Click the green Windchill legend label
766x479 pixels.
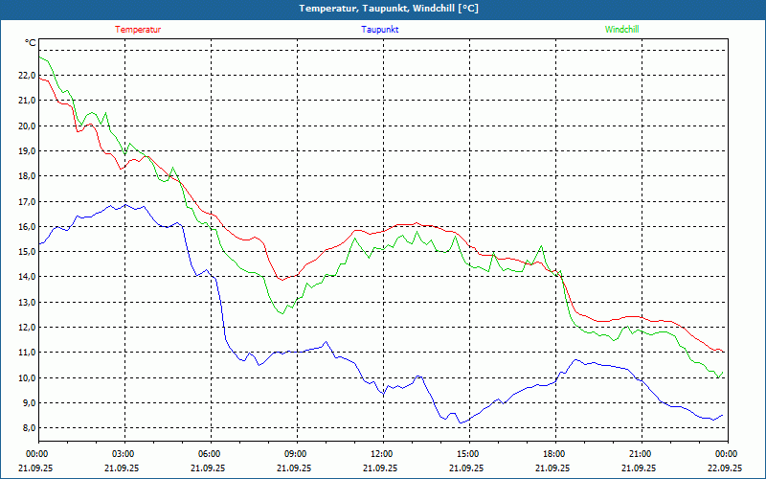click(x=621, y=30)
